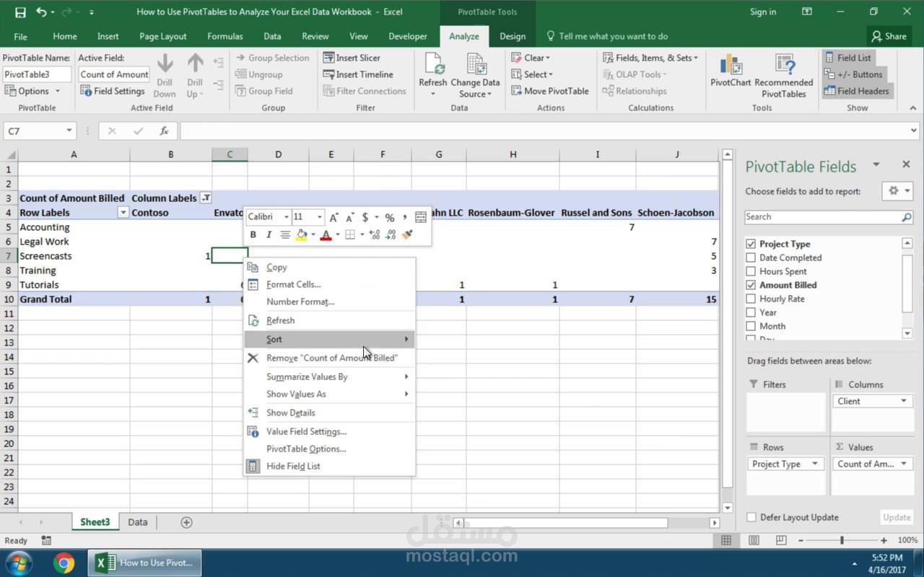924x577 pixels.
Task: Click the fill color button in the mini toolbar
Action: click(x=301, y=234)
